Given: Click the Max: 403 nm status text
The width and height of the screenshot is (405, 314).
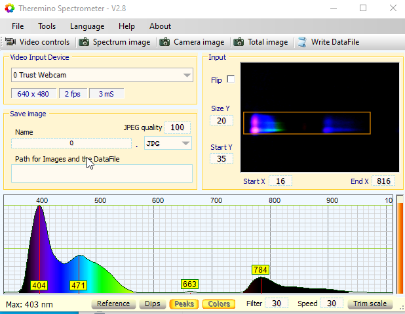Looking at the screenshot, I should (29, 304).
